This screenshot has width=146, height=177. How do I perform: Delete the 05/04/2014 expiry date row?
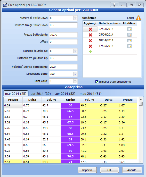pos(90,35)
